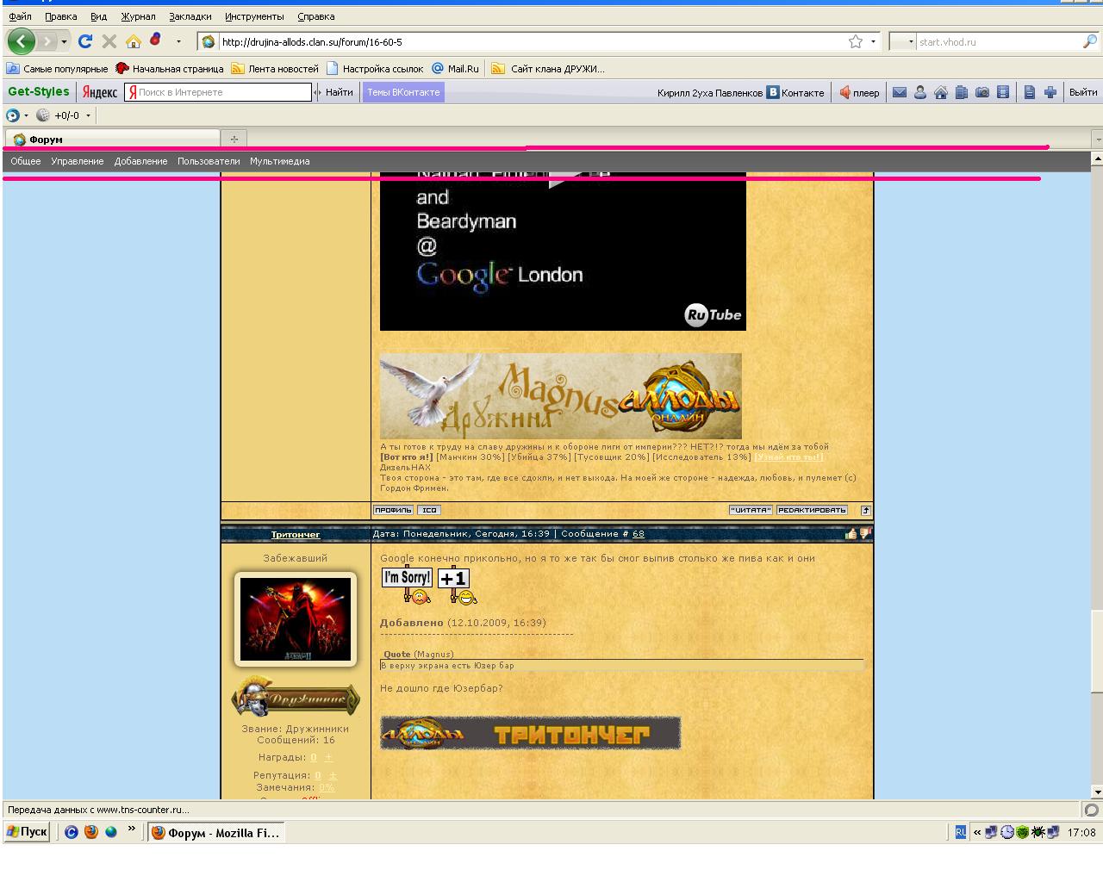Click the Темы ВКонтакте button
Viewport: 1103px width, 882px height.
tap(403, 92)
